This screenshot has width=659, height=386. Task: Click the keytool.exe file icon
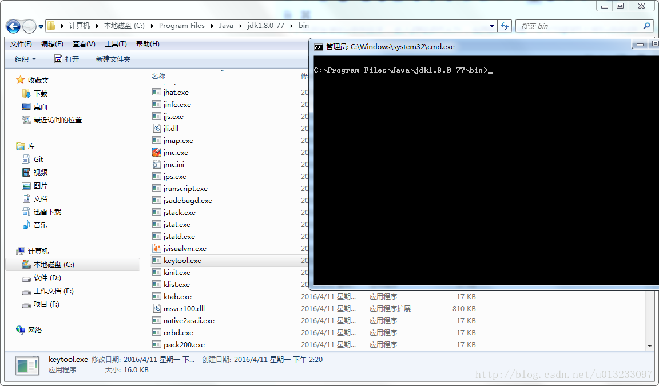pos(157,260)
